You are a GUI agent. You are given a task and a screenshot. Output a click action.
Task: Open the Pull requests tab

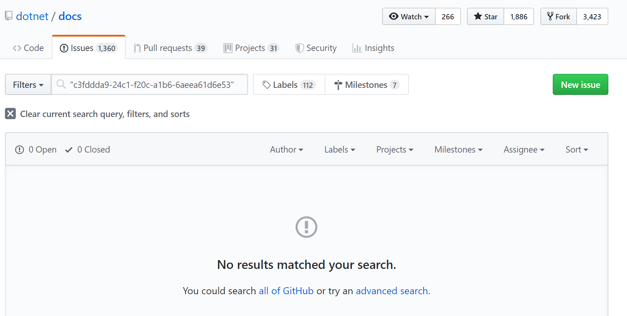170,48
